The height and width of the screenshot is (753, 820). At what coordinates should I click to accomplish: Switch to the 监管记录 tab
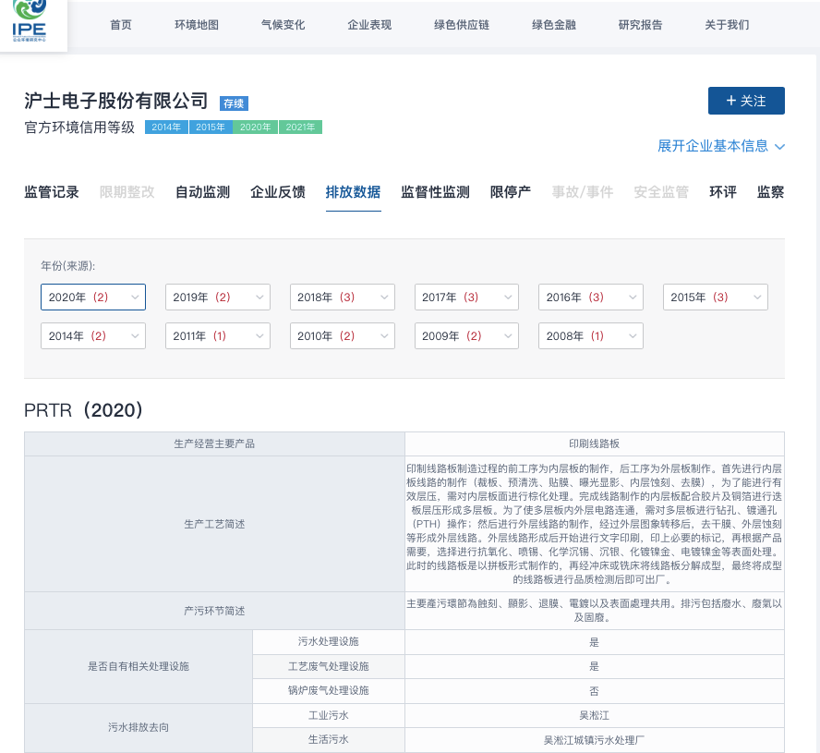click(x=52, y=192)
